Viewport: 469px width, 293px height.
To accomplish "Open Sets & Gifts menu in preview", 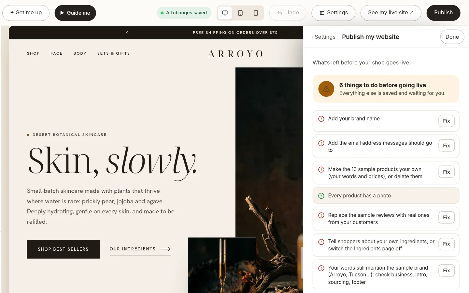I will pos(114,53).
